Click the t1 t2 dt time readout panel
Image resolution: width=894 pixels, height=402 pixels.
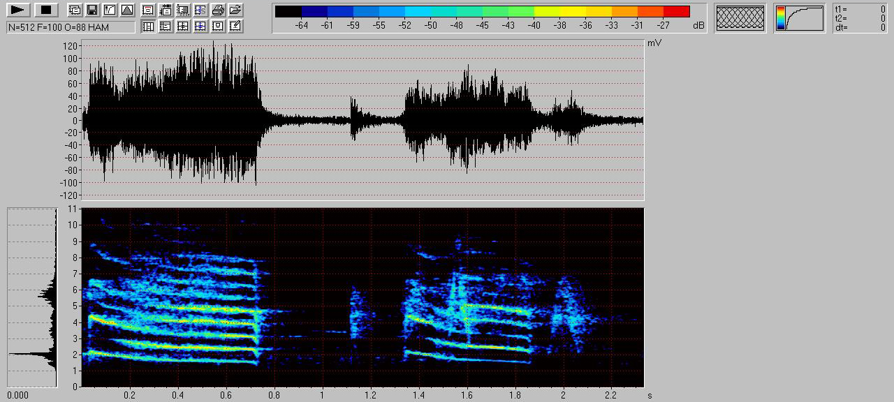click(x=860, y=18)
